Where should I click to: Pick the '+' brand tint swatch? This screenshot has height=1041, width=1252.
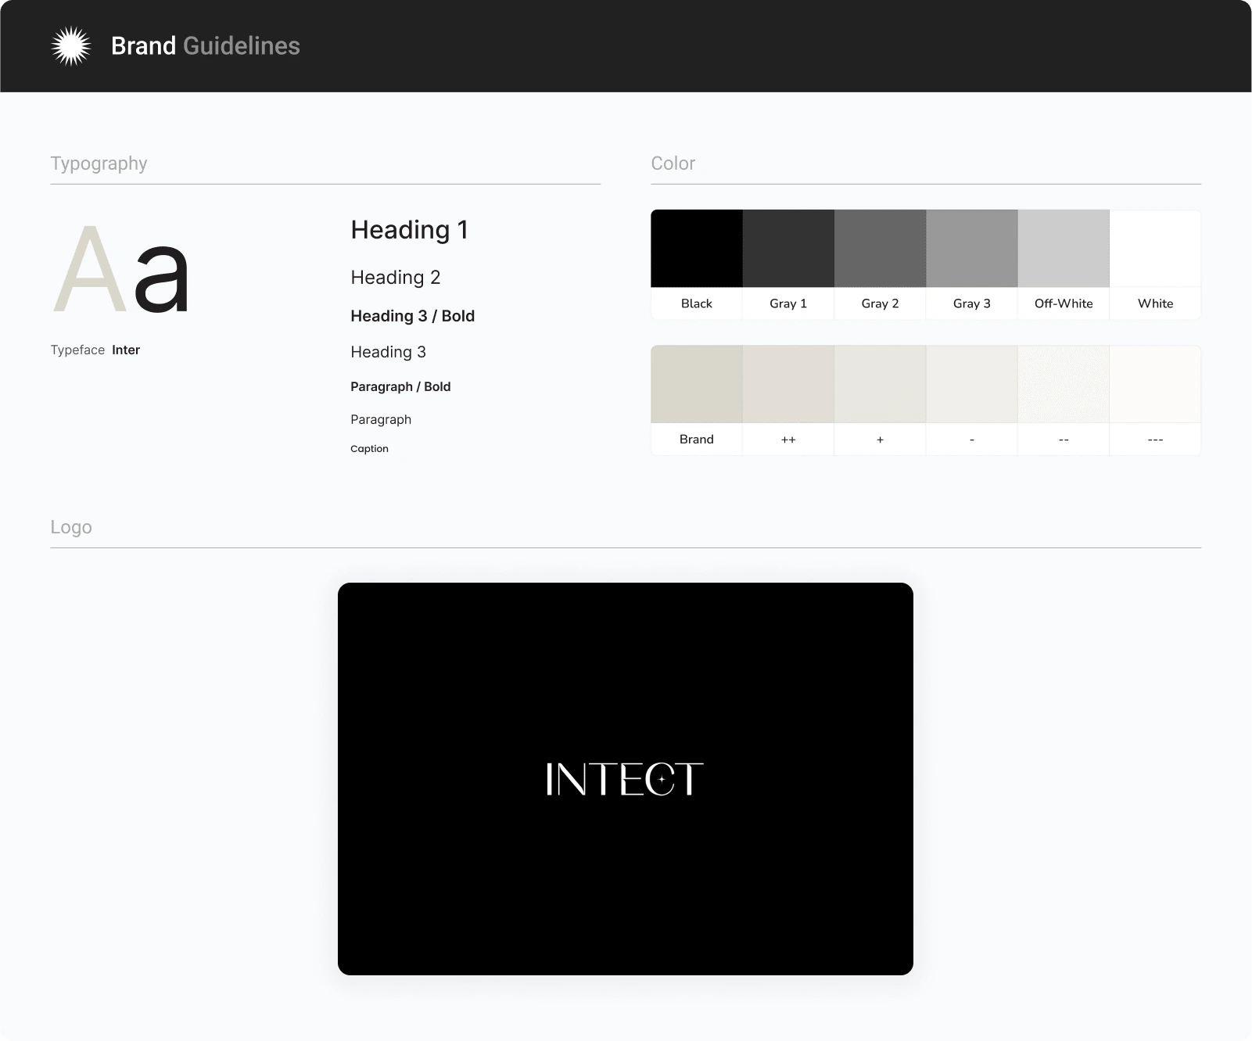click(880, 384)
